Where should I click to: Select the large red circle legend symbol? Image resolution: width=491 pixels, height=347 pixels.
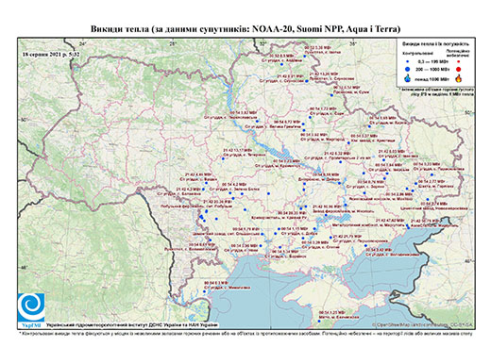(x=458, y=69)
